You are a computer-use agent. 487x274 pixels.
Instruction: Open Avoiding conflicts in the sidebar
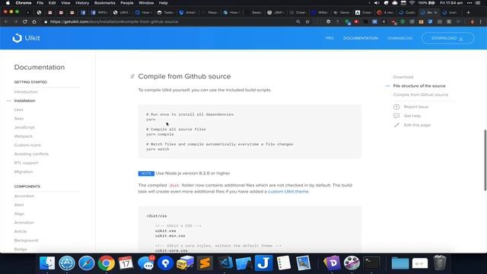(31, 154)
